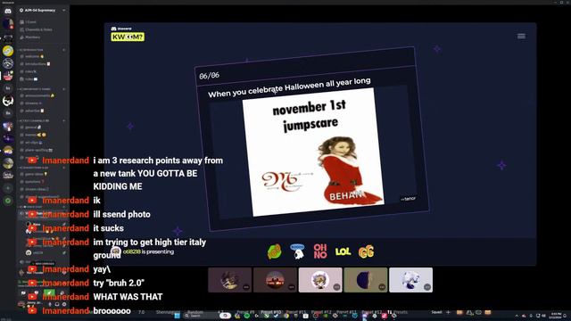Click the KWOM? logo badge
This screenshot has height=321, width=571.
[x=128, y=37]
